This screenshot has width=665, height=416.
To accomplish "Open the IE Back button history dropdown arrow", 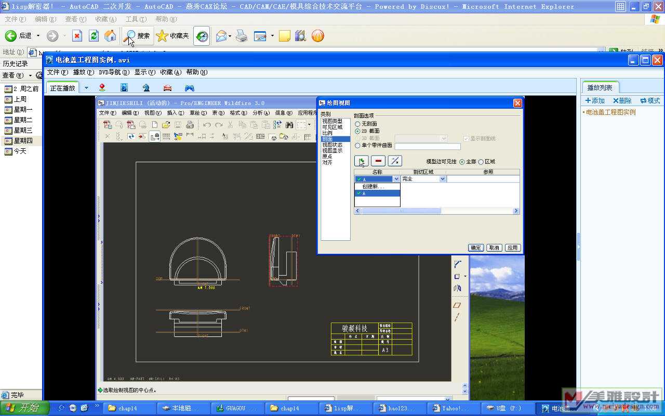I will click(x=38, y=36).
